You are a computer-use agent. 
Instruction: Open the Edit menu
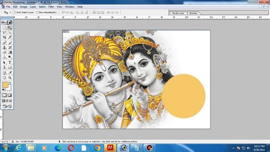(x=15, y=7)
